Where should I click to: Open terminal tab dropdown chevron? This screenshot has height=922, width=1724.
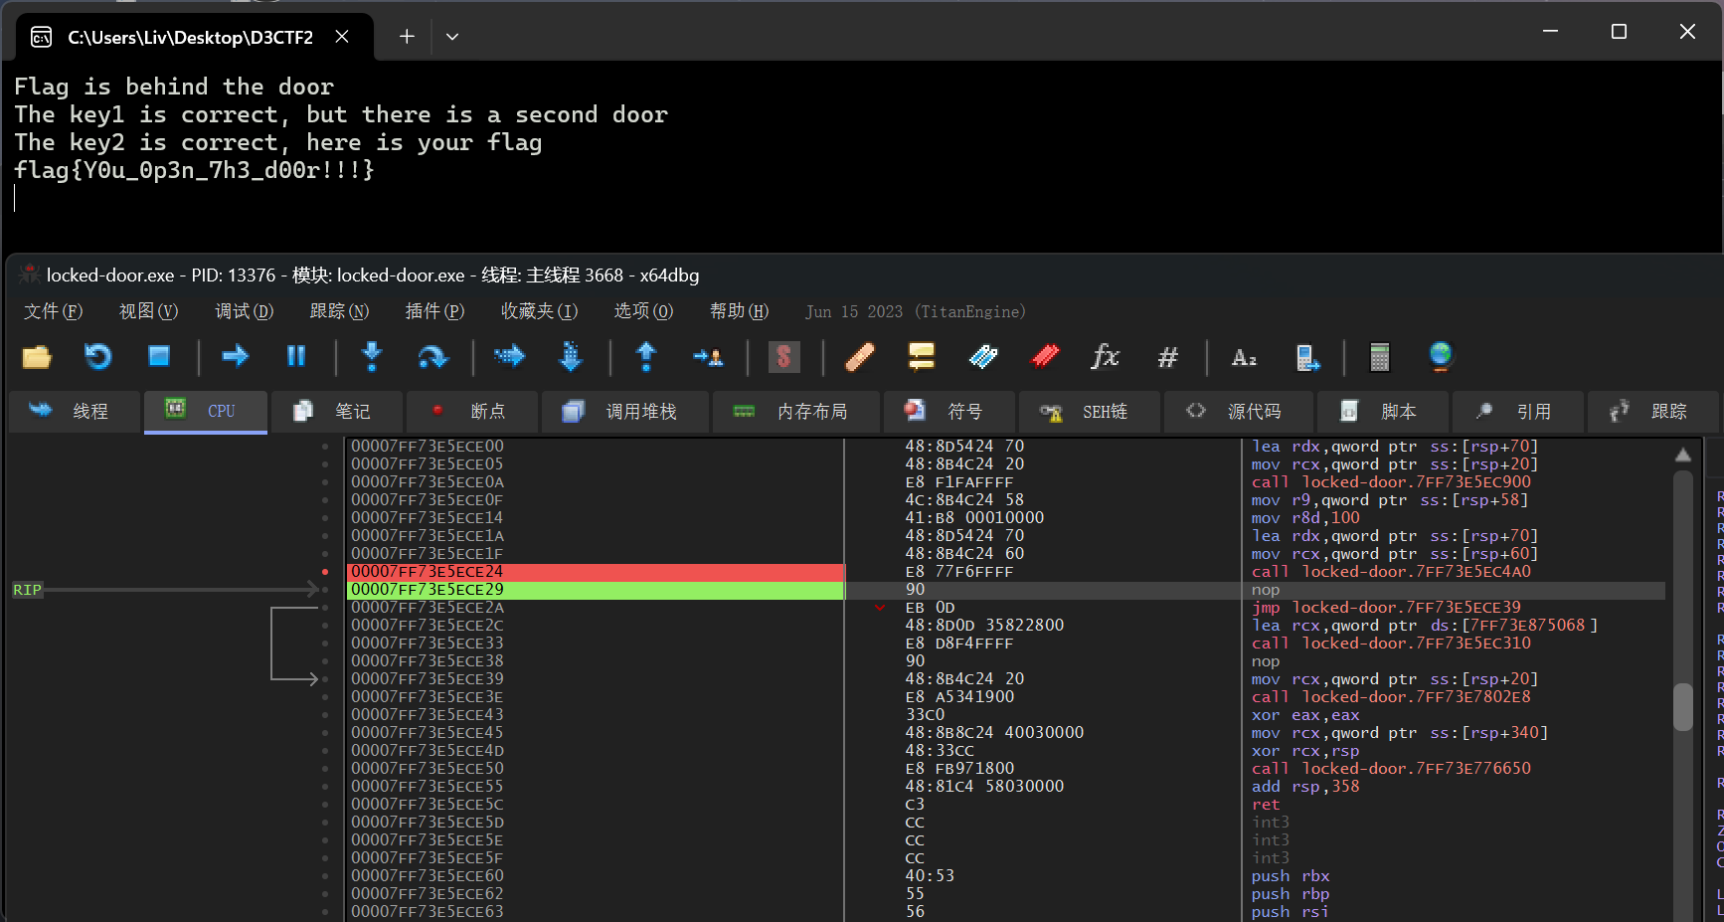(452, 37)
